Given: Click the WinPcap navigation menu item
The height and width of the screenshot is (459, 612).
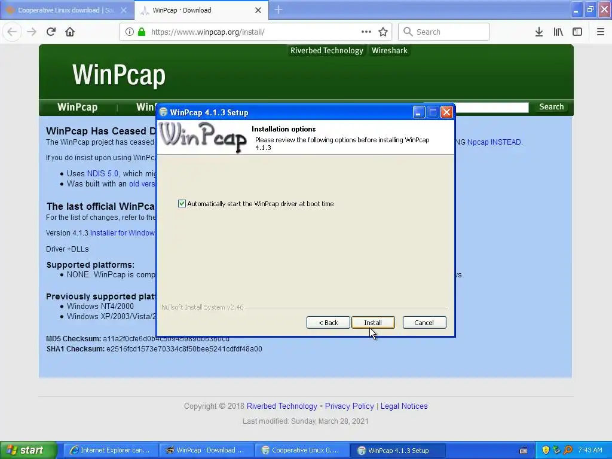Looking at the screenshot, I should coord(77,107).
